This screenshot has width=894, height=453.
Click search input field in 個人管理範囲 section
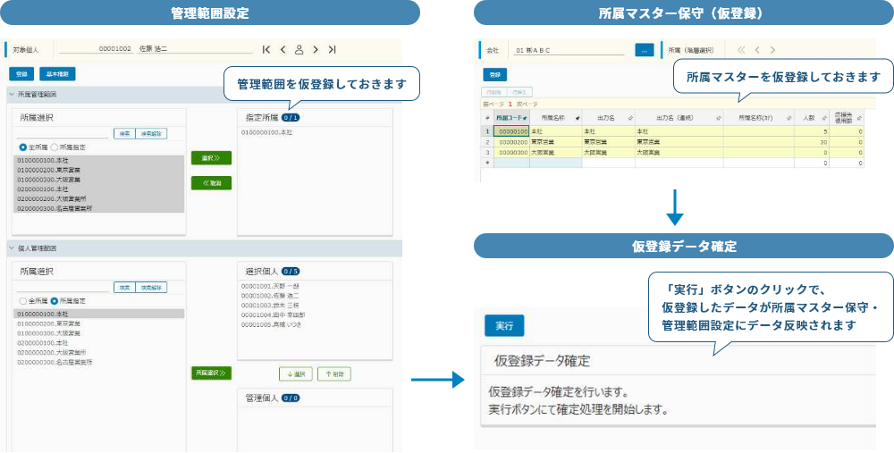(63, 287)
